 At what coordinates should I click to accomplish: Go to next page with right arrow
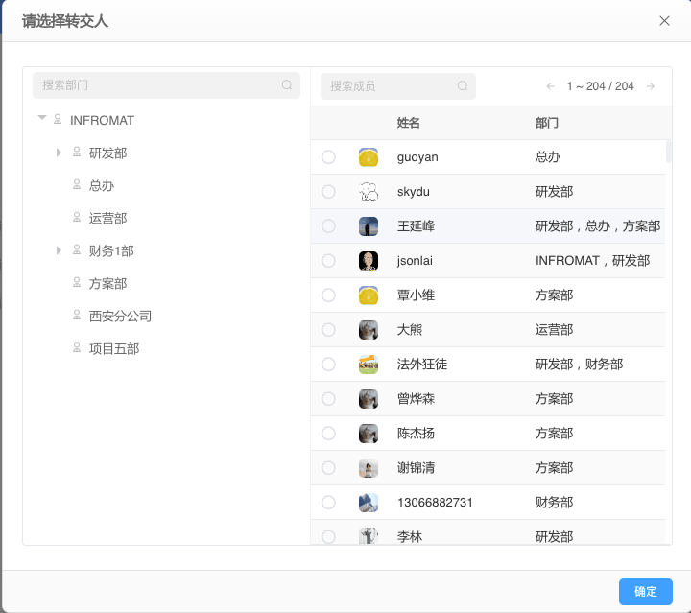coord(651,86)
